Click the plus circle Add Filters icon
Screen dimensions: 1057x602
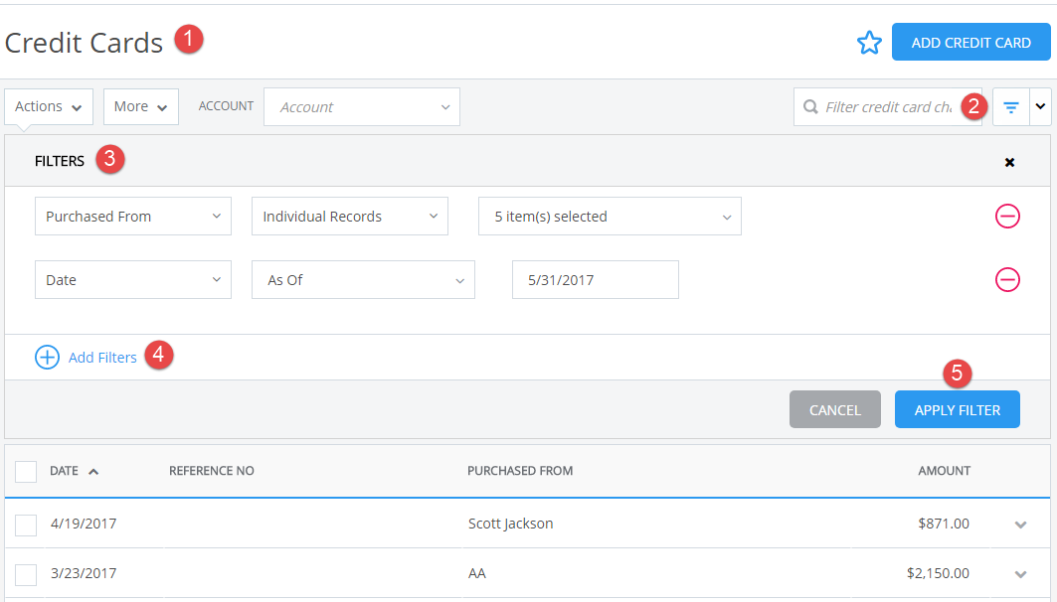click(47, 357)
